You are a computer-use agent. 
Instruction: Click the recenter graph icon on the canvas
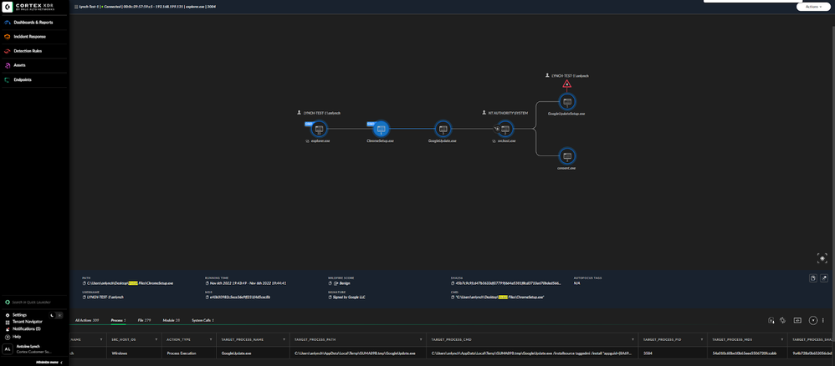[822, 258]
